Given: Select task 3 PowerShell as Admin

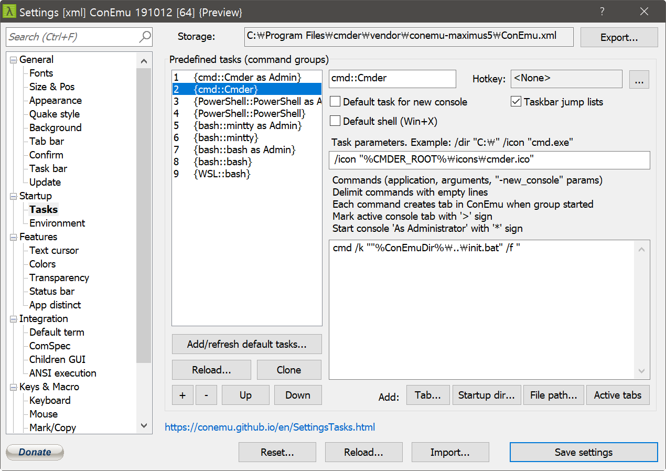Looking at the screenshot, I should pyautogui.click(x=247, y=101).
